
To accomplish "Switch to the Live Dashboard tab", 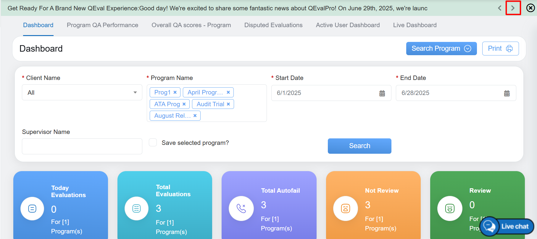I will click(x=415, y=25).
